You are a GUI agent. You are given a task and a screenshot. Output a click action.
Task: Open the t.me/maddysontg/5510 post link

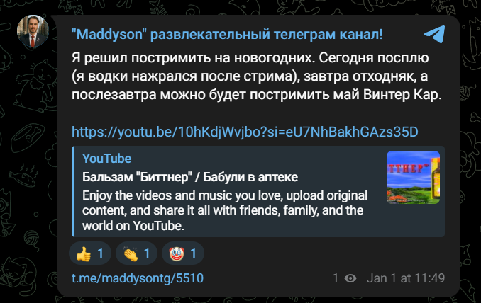pos(138,278)
